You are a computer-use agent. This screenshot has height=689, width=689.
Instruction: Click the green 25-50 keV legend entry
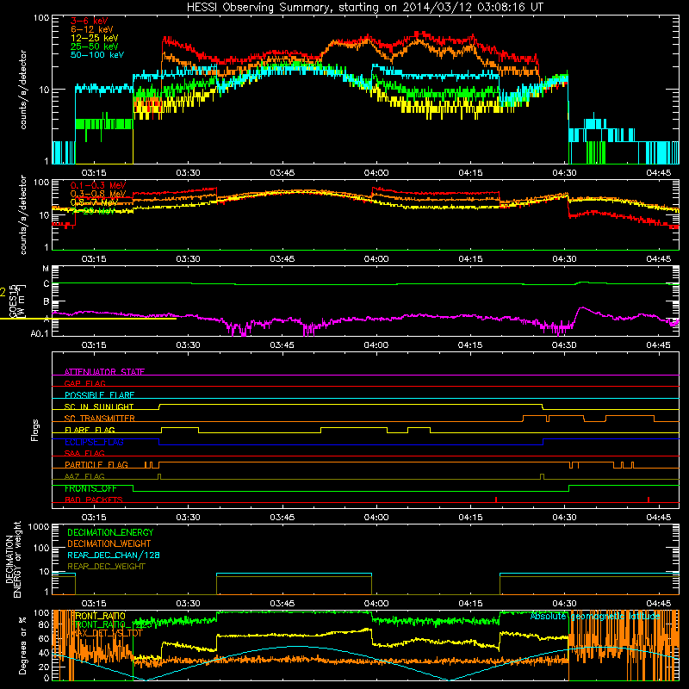(x=94, y=47)
